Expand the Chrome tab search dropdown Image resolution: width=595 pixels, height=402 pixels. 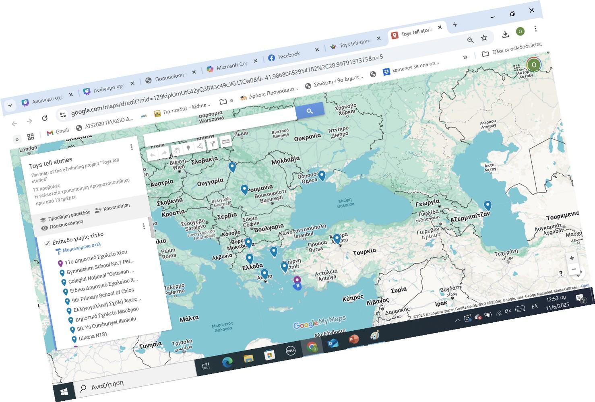coord(10,105)
